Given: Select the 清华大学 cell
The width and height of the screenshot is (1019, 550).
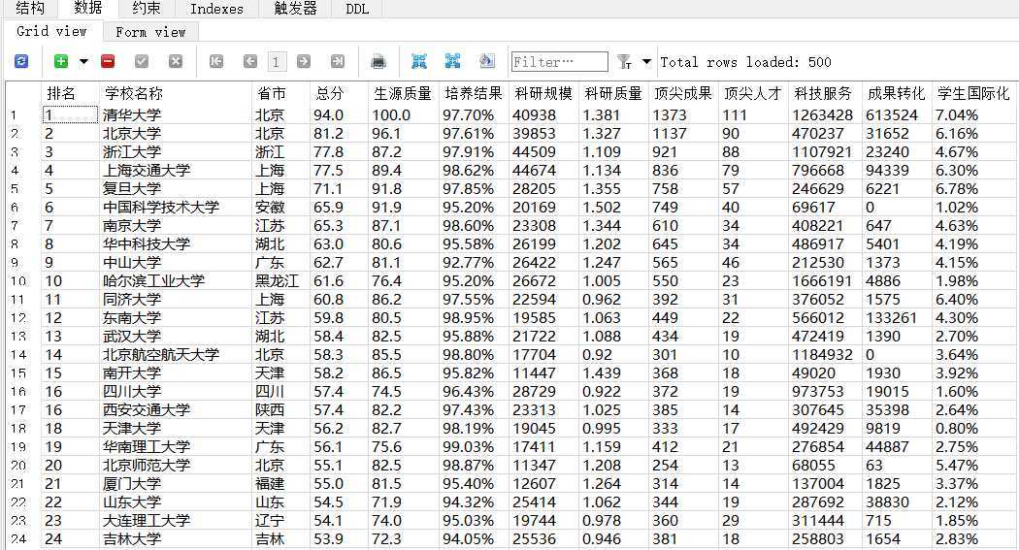Looking at the screenshot, I should [x=176, y=114].
